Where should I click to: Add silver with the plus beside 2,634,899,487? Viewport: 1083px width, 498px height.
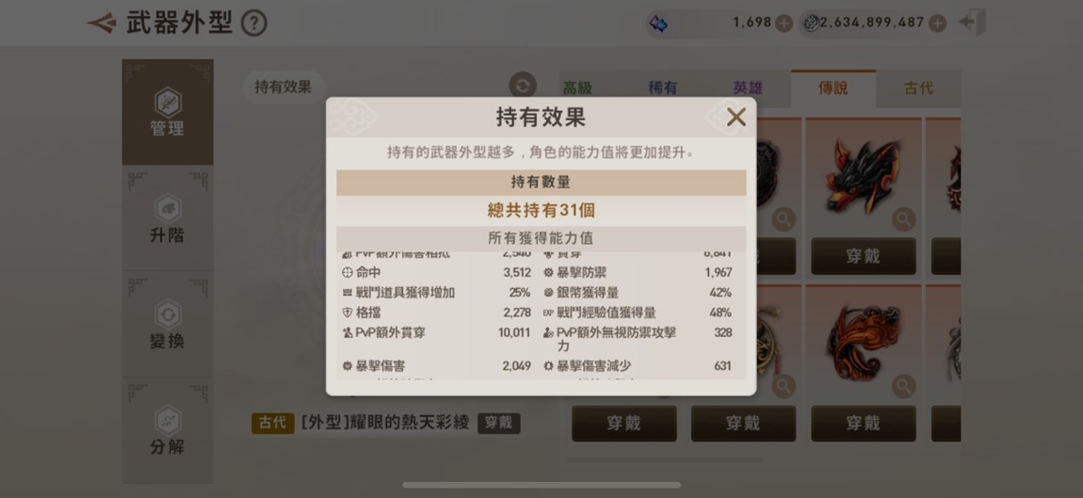pyautogui.click(x=937, y=24)
